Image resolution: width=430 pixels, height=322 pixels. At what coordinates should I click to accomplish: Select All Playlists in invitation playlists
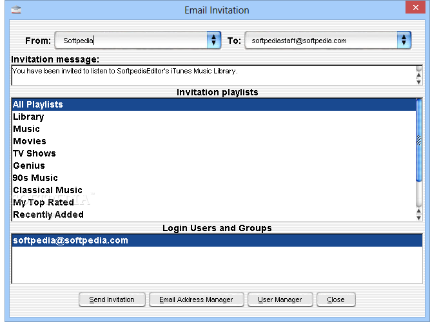tap(213, 104)
